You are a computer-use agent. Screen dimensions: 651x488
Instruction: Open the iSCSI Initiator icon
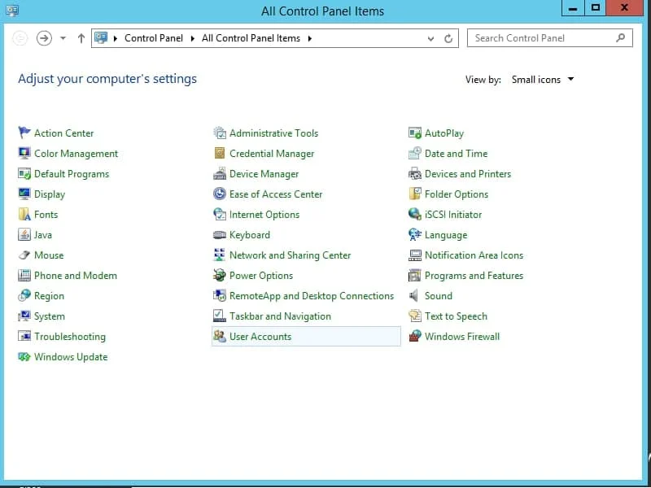point(414,214)
